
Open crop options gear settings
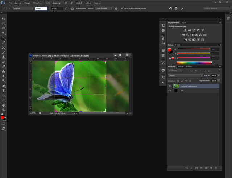click(116, 9)
